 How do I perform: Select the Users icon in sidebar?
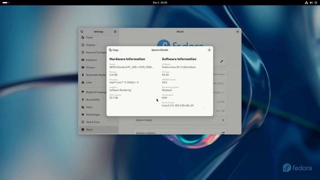(82, 107)
